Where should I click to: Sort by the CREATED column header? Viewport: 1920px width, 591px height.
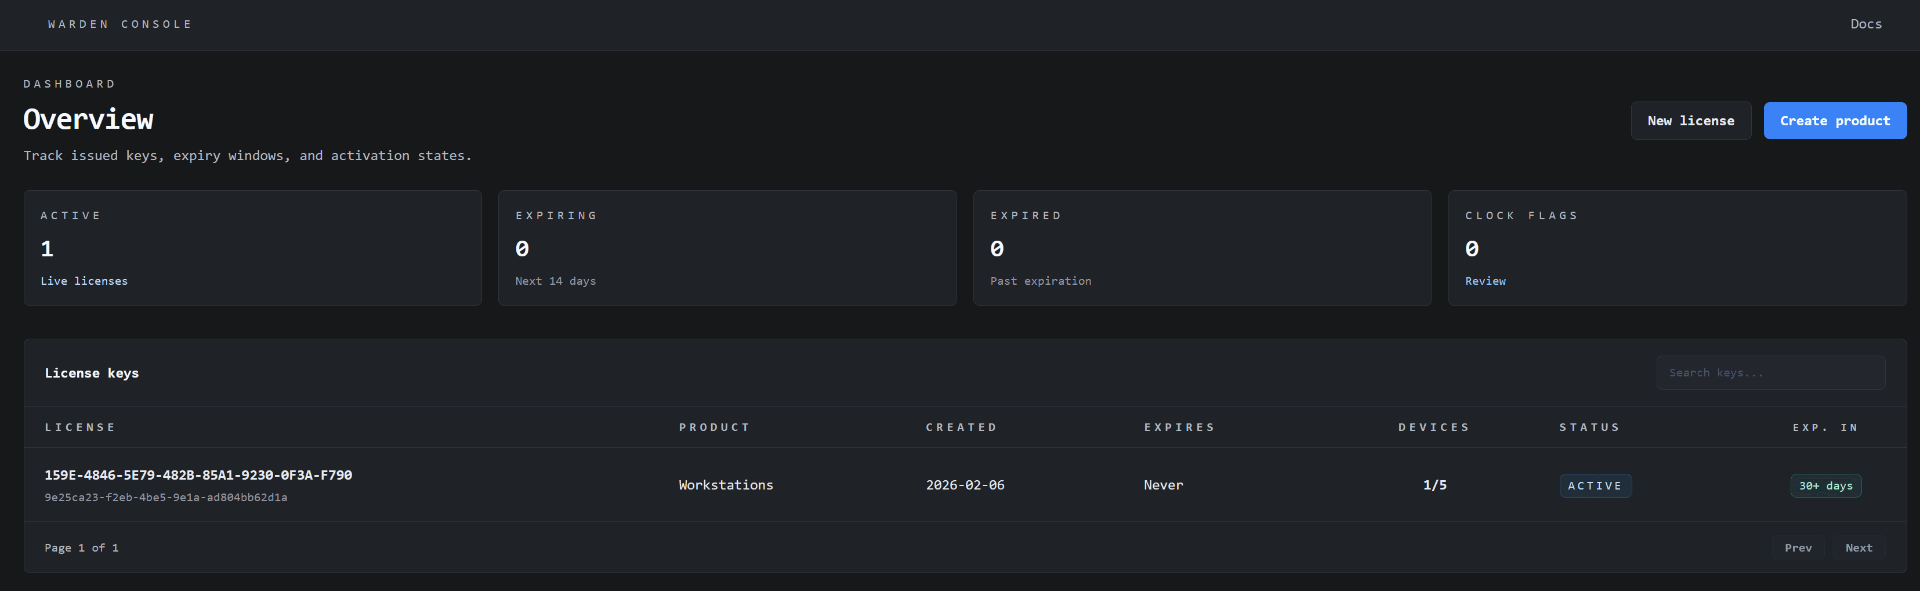[x=961, y=427]
